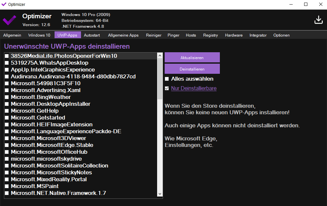
Task: Tick the checkbox for 5319275A.WhatsAppDesktop
Action: coord(7,63)
